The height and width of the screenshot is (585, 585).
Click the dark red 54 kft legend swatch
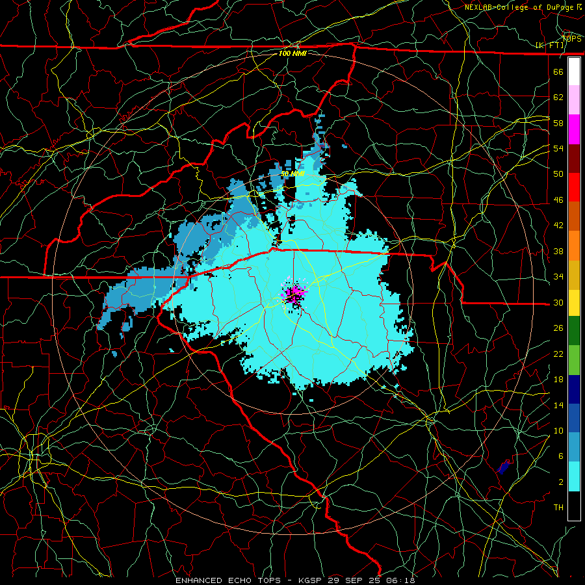[x=574, y=158]
